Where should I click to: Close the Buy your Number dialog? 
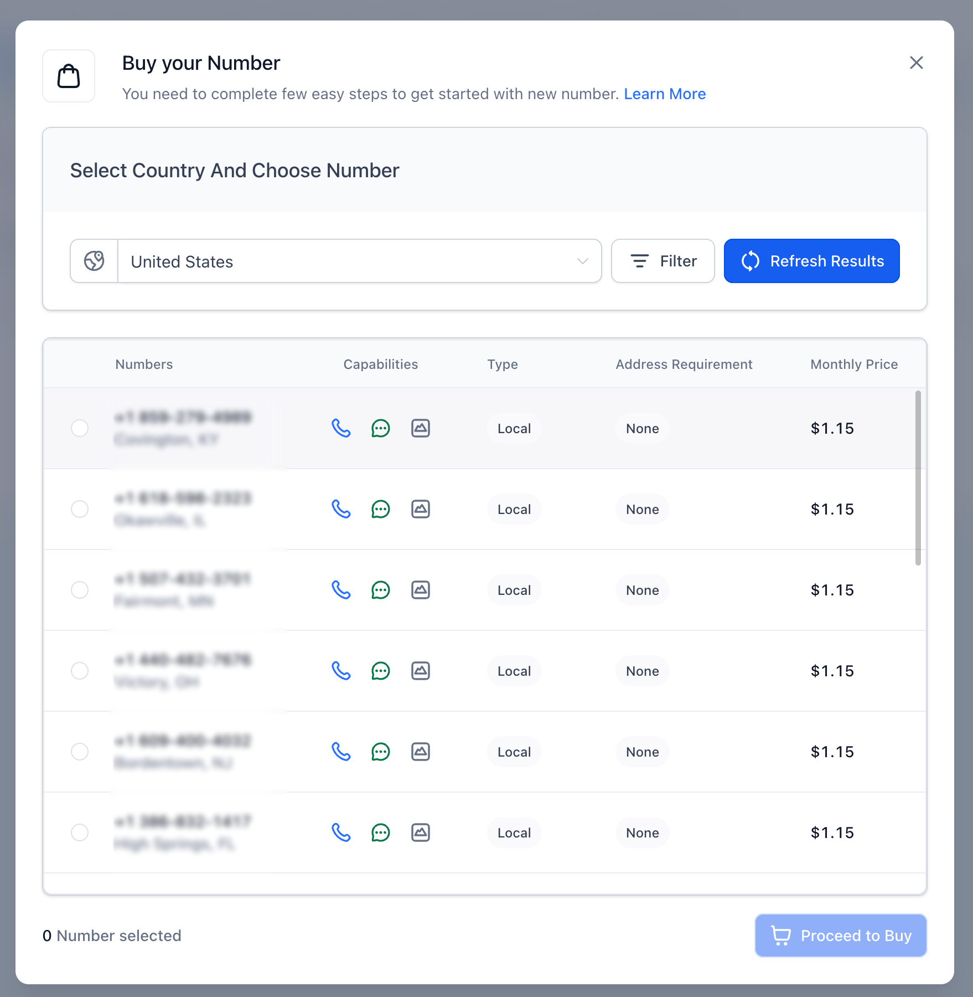[917, 63]
